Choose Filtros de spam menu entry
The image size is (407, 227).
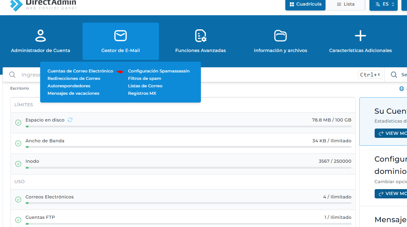point(144,78)
